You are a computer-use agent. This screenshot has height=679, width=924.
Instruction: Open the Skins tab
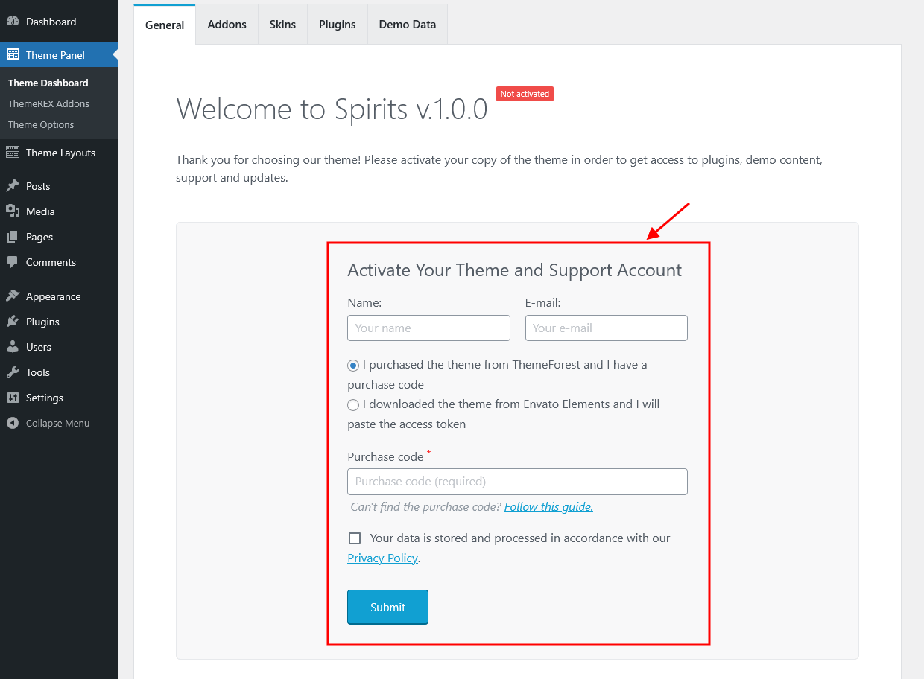click(282, 25)
